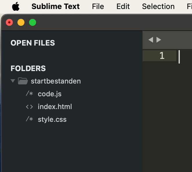This screenshot has width=192, height=172.
Task: Click the Apple menu icon
Action: pyautogui.click(x=16, y=6)
